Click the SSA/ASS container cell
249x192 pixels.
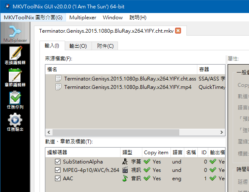212,79
